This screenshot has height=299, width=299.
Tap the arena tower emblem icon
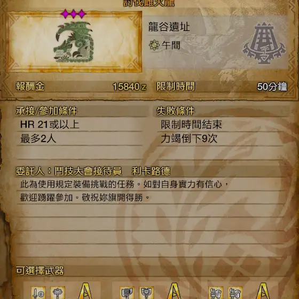[264, 43]
